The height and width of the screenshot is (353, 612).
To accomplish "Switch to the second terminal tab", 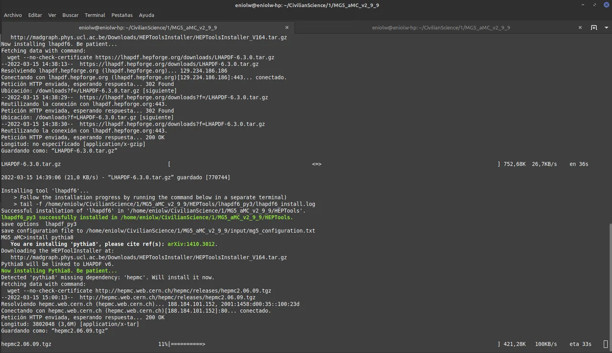I will click(441, 28).
